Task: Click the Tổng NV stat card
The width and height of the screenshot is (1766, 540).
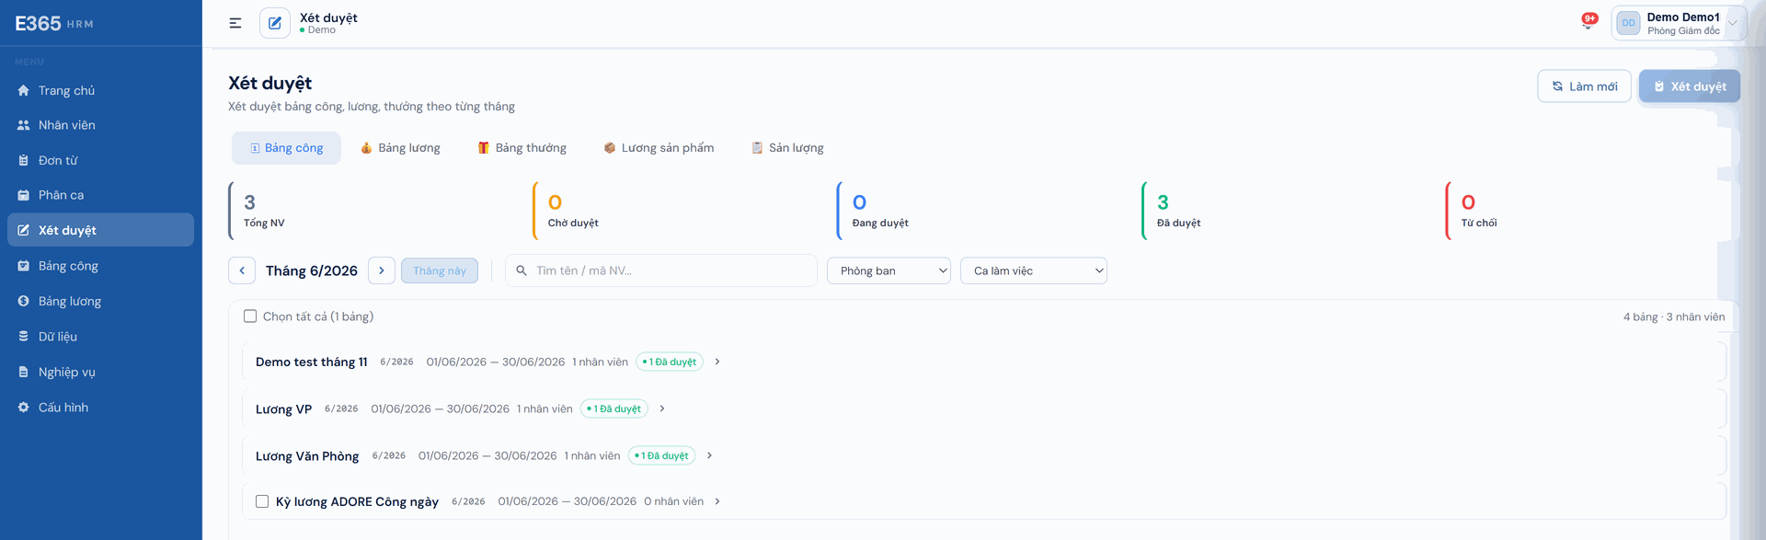Action: 375,211
